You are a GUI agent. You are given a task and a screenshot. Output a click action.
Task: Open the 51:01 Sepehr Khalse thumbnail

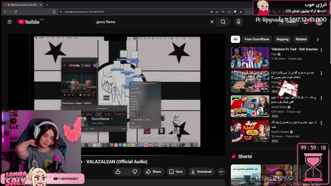pos(250,131)
